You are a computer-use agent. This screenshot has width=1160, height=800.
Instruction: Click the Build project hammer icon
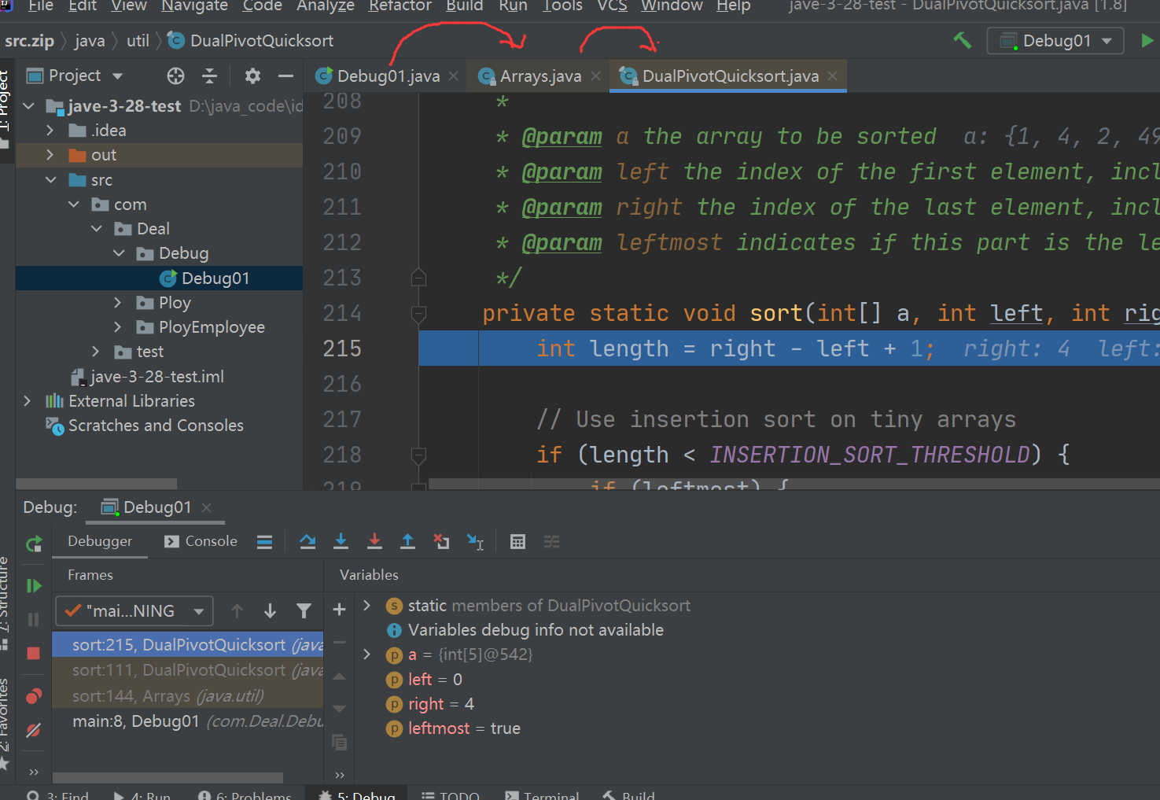[x=962, y=40]
